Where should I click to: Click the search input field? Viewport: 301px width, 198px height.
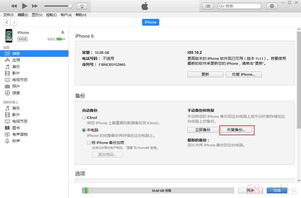(x=240, y=6)
